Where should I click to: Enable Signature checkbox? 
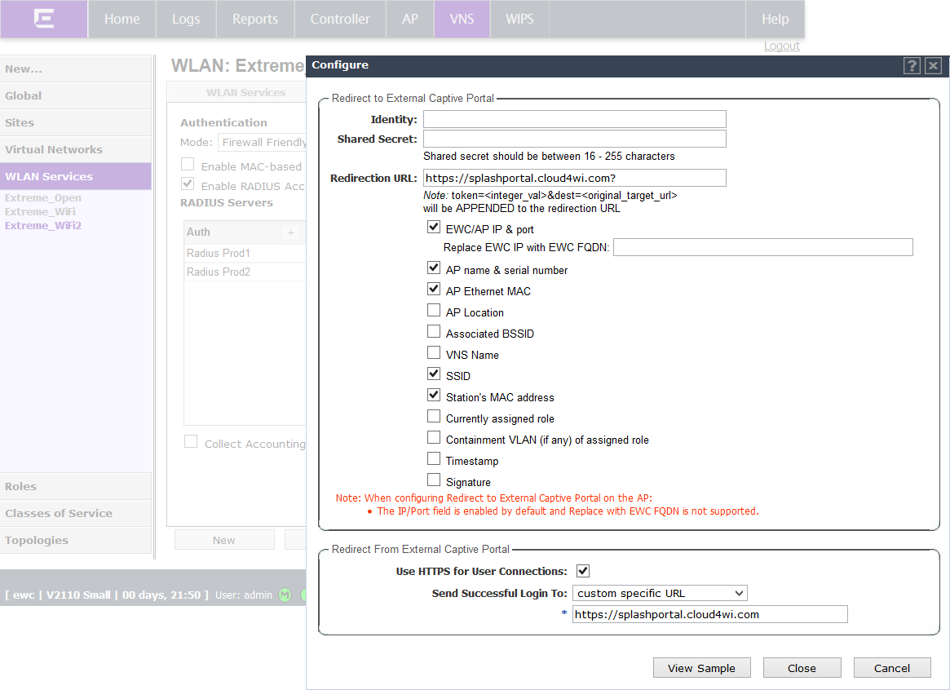(433, 480)
